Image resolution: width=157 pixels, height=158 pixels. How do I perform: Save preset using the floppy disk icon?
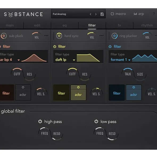click(102, 14)
